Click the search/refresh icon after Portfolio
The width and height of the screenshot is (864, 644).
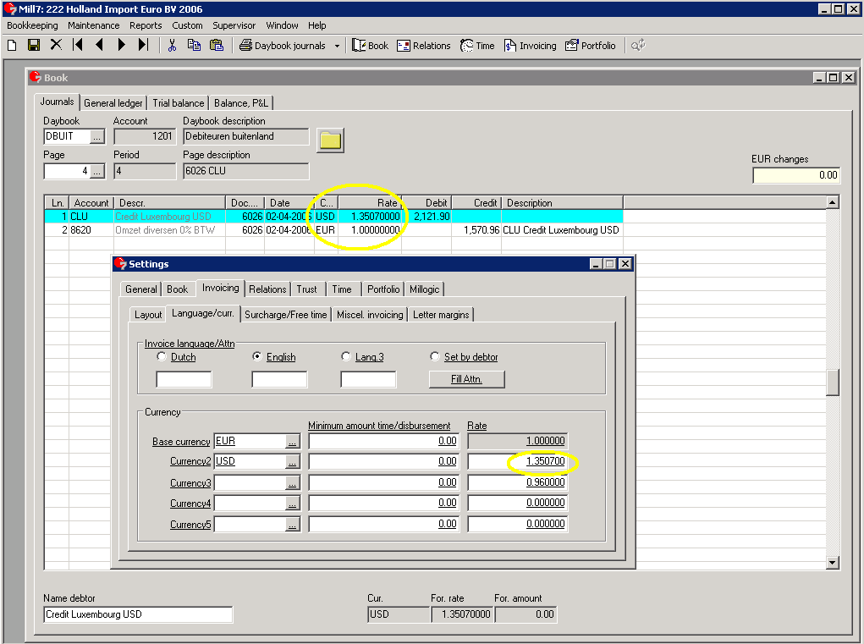(638, 45)
